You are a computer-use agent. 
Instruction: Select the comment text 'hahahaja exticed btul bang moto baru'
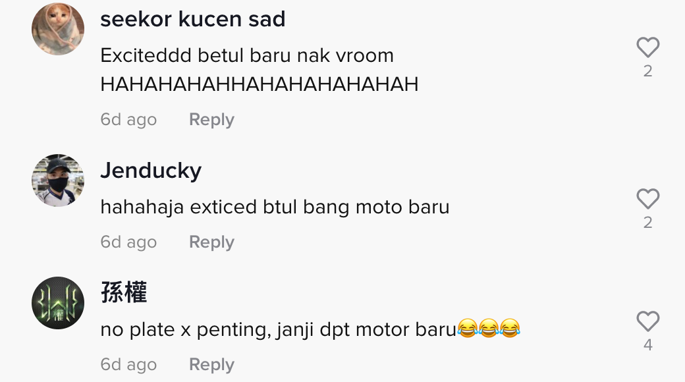coord(275,207)
